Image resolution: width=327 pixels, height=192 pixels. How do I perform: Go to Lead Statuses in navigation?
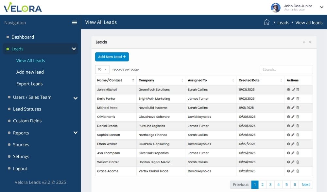point(27,109)
